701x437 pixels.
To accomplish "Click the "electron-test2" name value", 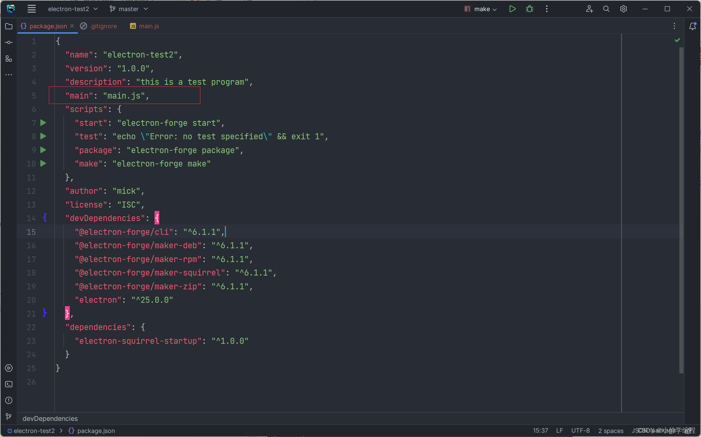I will [140, 55].
